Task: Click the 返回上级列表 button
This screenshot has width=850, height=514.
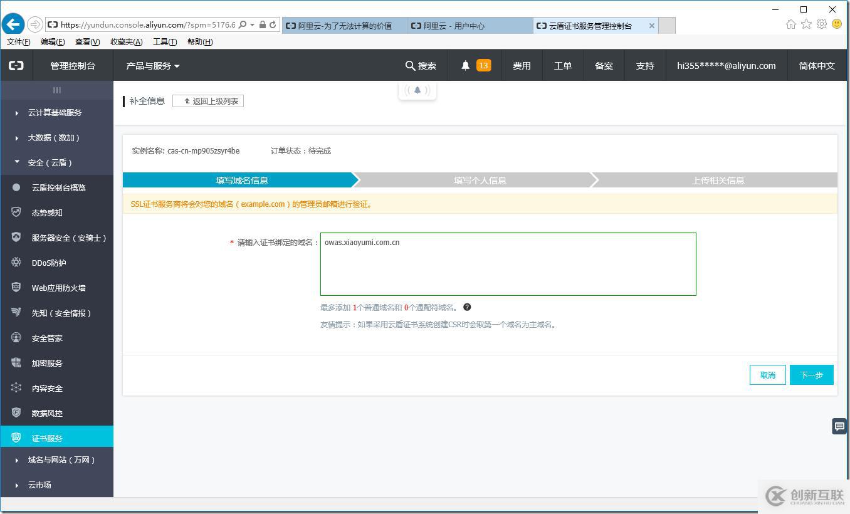Action: (208, 101)
